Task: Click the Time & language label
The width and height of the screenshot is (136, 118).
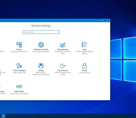Action: [19, 70]
